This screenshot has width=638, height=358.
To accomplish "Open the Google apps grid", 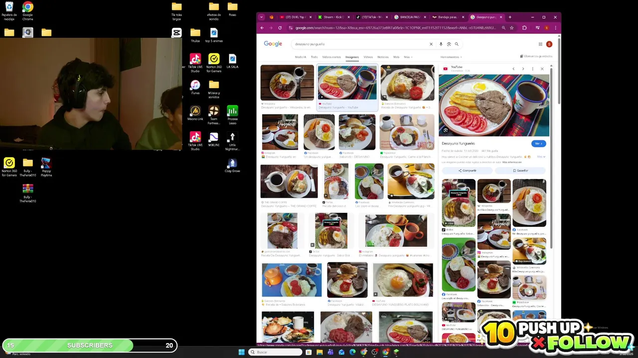I will coord(540,44).
